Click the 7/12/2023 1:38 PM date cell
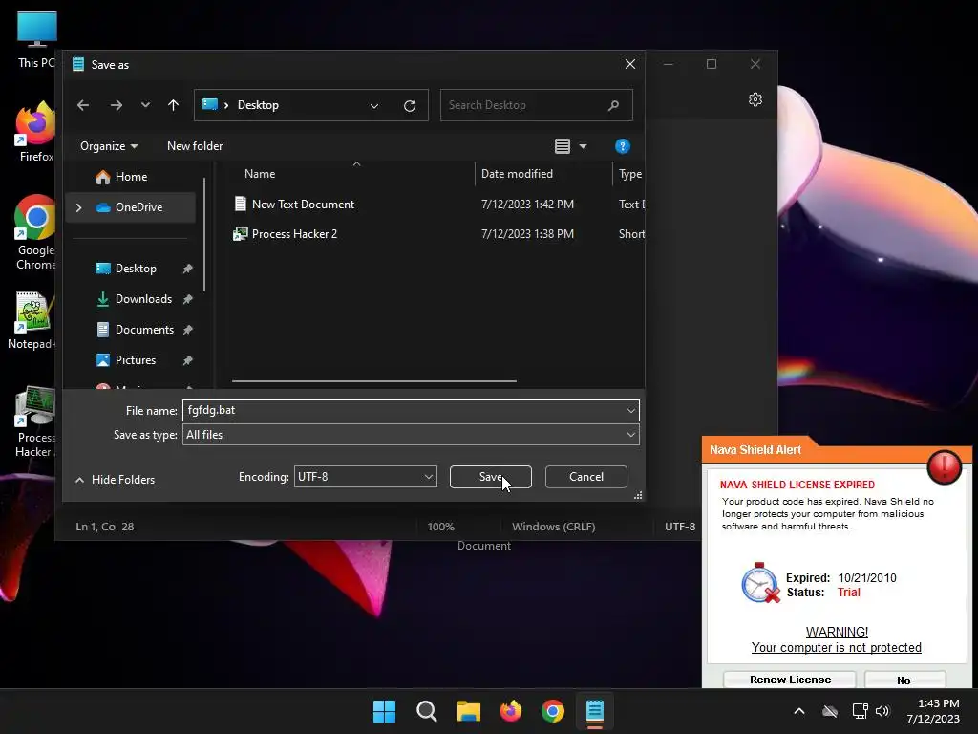 527,234
